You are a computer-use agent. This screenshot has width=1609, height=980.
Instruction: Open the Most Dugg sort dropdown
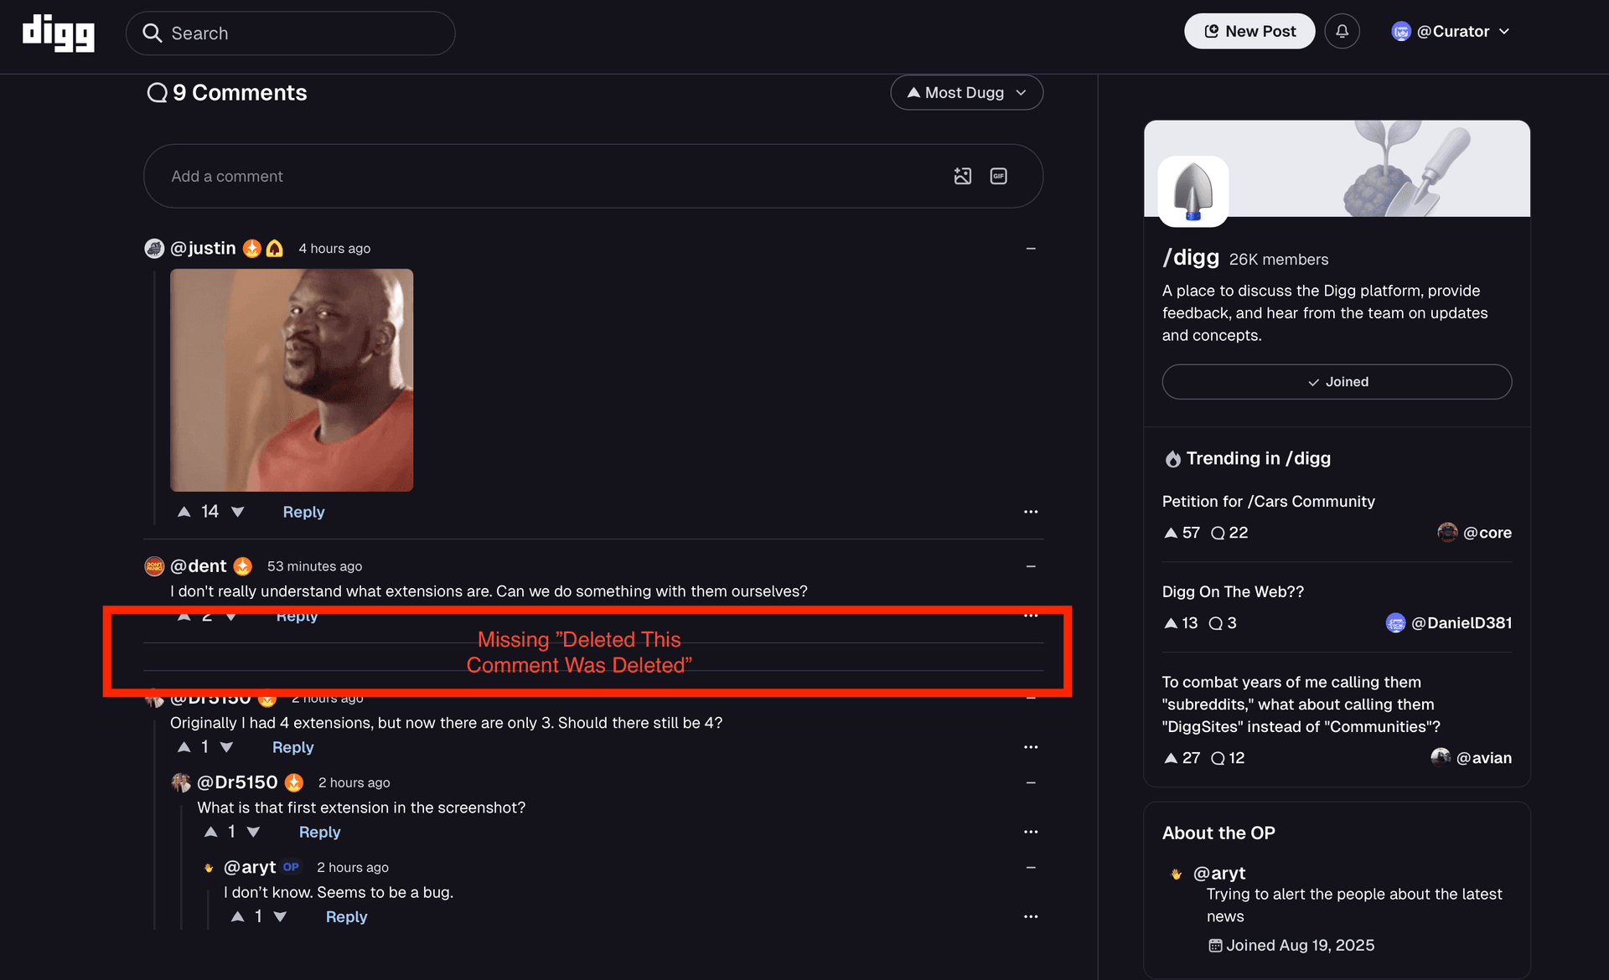(x=966, y=93)
